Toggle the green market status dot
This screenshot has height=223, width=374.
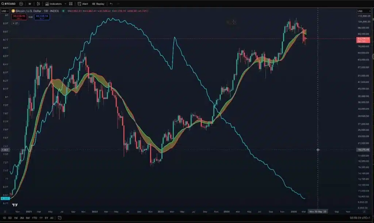(63, 11)
